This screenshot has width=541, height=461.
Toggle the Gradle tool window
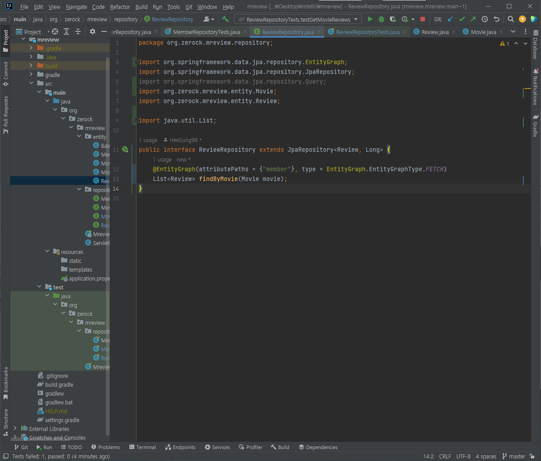(x=535, y=126)
